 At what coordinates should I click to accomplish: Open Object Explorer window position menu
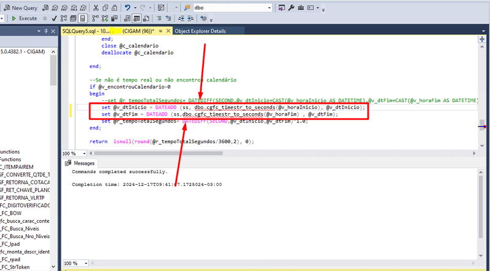pos(39,31)
